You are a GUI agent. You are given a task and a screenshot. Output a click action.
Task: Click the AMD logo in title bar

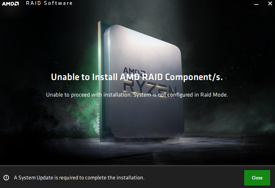pyautogui.click(x=10, y=4)
